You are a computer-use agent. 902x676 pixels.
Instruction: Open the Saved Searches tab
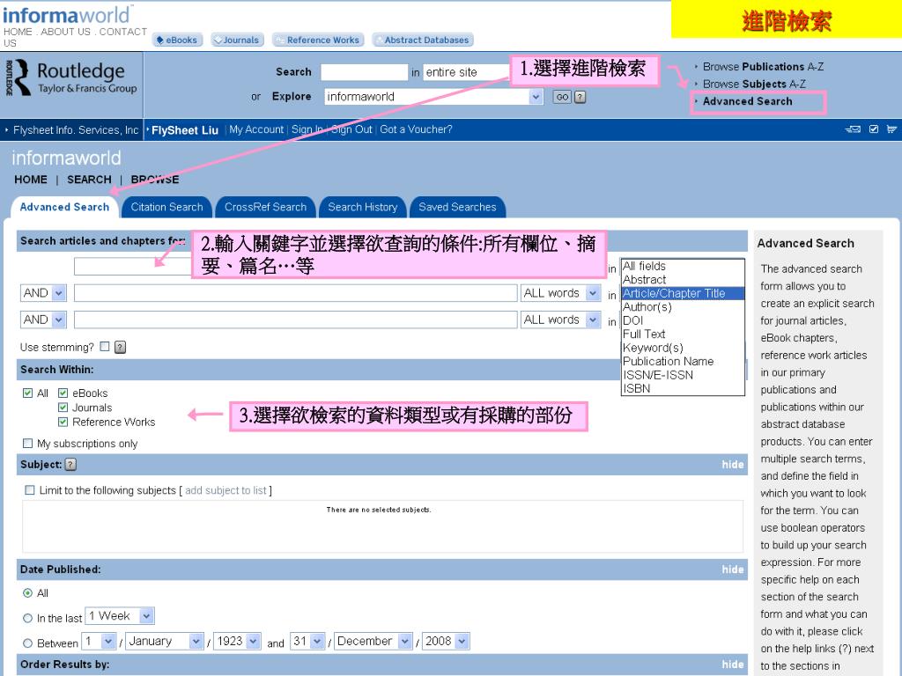click(457, 207)
